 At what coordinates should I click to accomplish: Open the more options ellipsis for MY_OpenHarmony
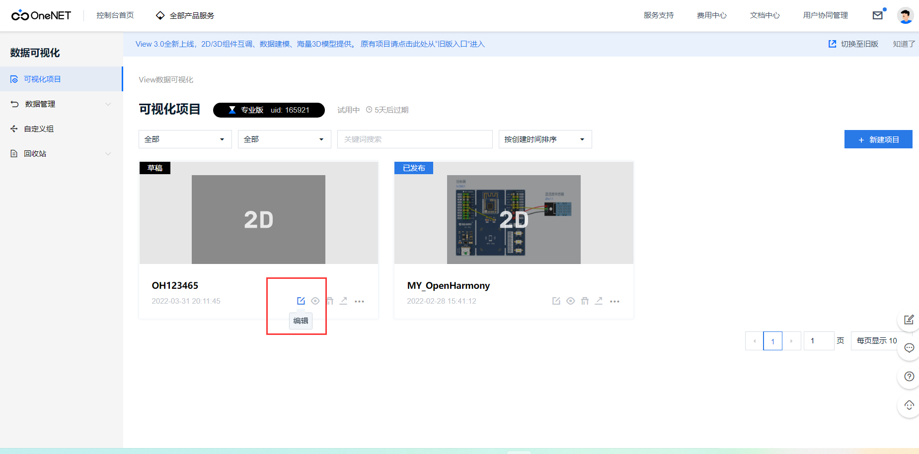click(x=614, y=301)
